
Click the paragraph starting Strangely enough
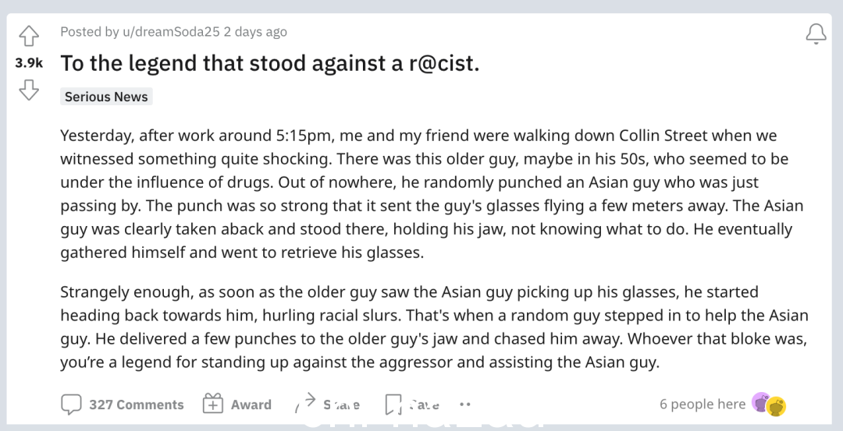click(x=435, y=327)
